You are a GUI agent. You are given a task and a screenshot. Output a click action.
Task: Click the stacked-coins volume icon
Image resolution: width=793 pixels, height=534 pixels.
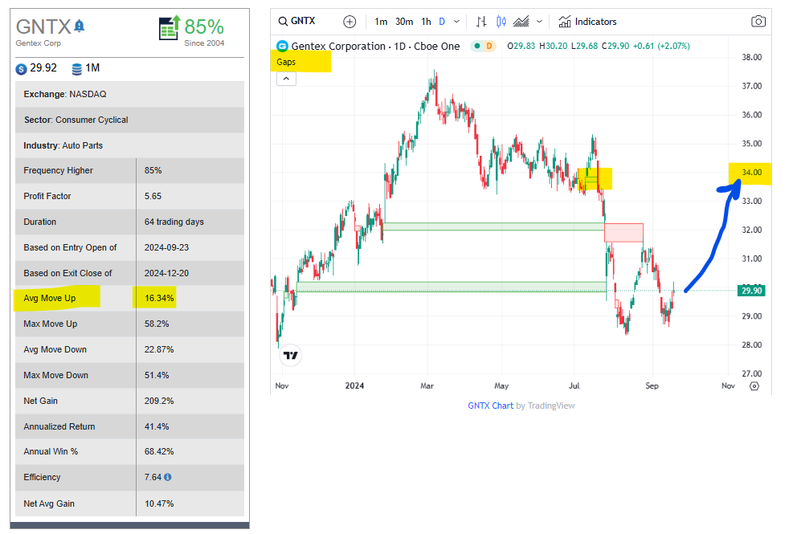coord(77,69)
